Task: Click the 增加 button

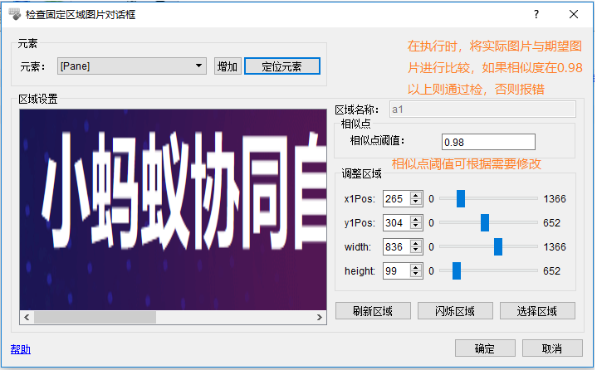Action: [228, 66]
